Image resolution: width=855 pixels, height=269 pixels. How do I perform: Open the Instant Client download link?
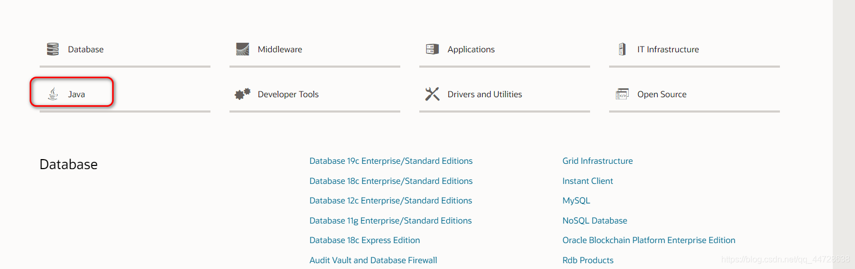(x=587, y=181)
